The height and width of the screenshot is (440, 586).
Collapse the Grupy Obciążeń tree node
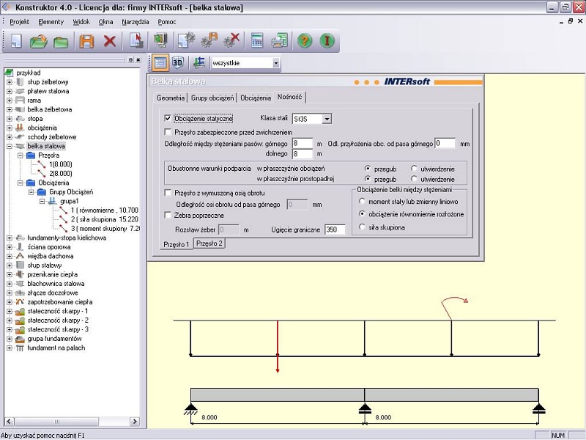[x=31, y=192]
